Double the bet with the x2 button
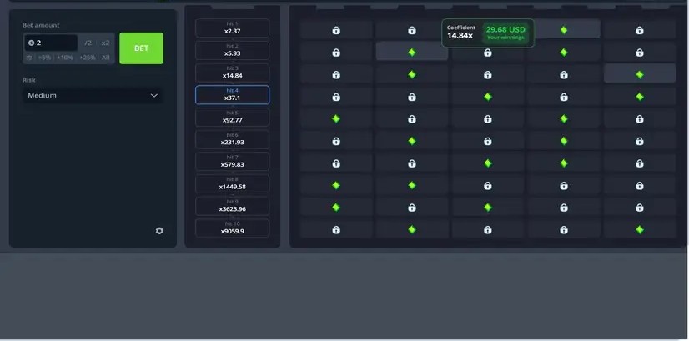 [x=105, y=43]
